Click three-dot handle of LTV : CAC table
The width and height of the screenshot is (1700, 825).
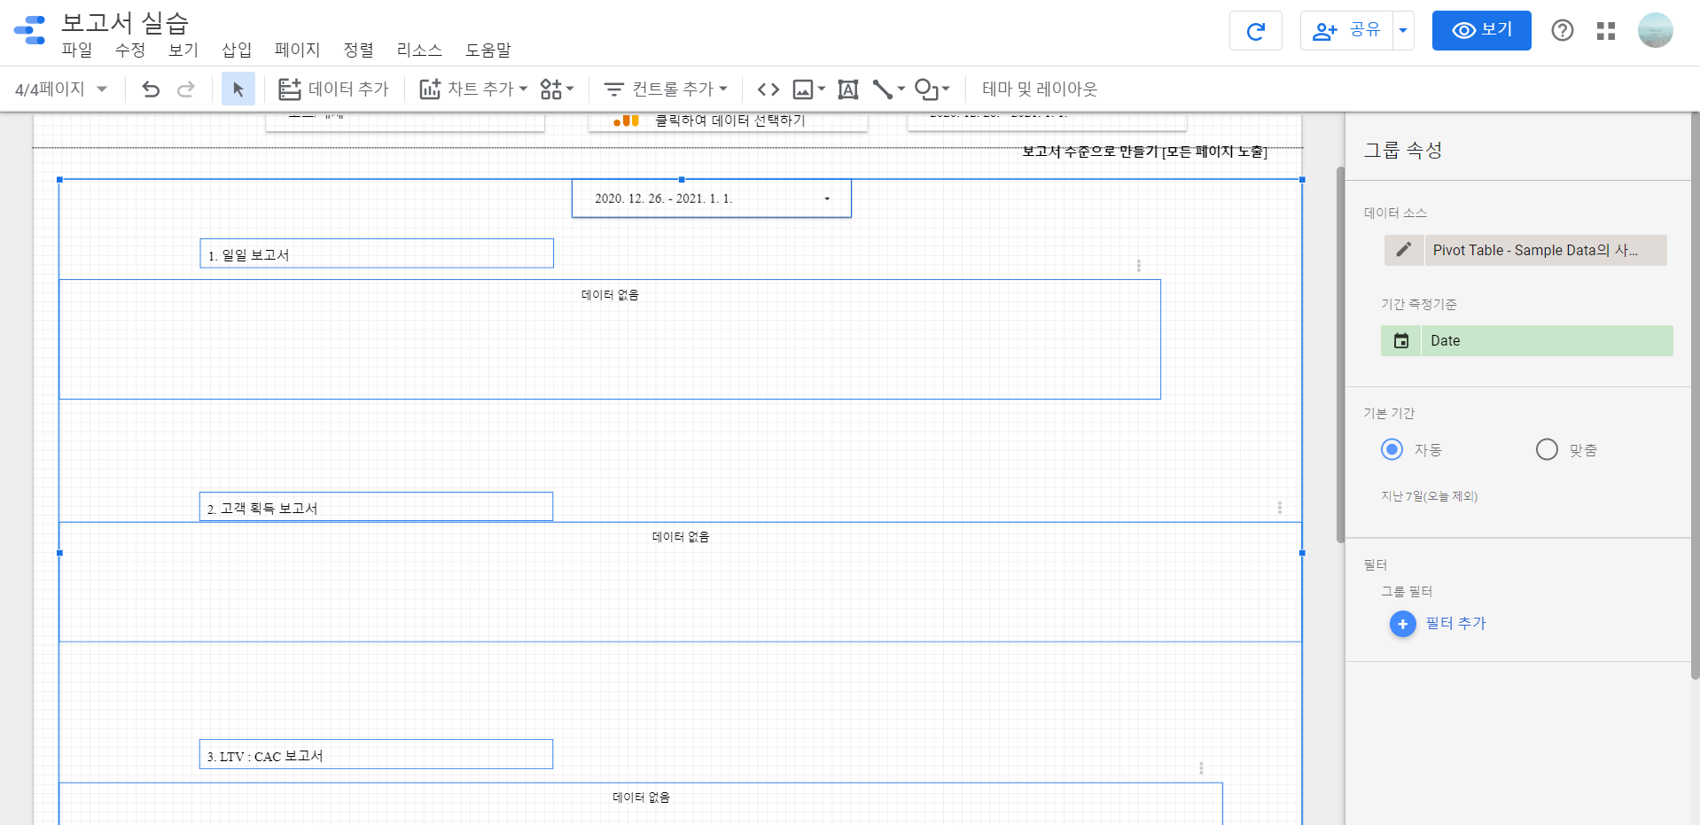(x=1201, y=768)
